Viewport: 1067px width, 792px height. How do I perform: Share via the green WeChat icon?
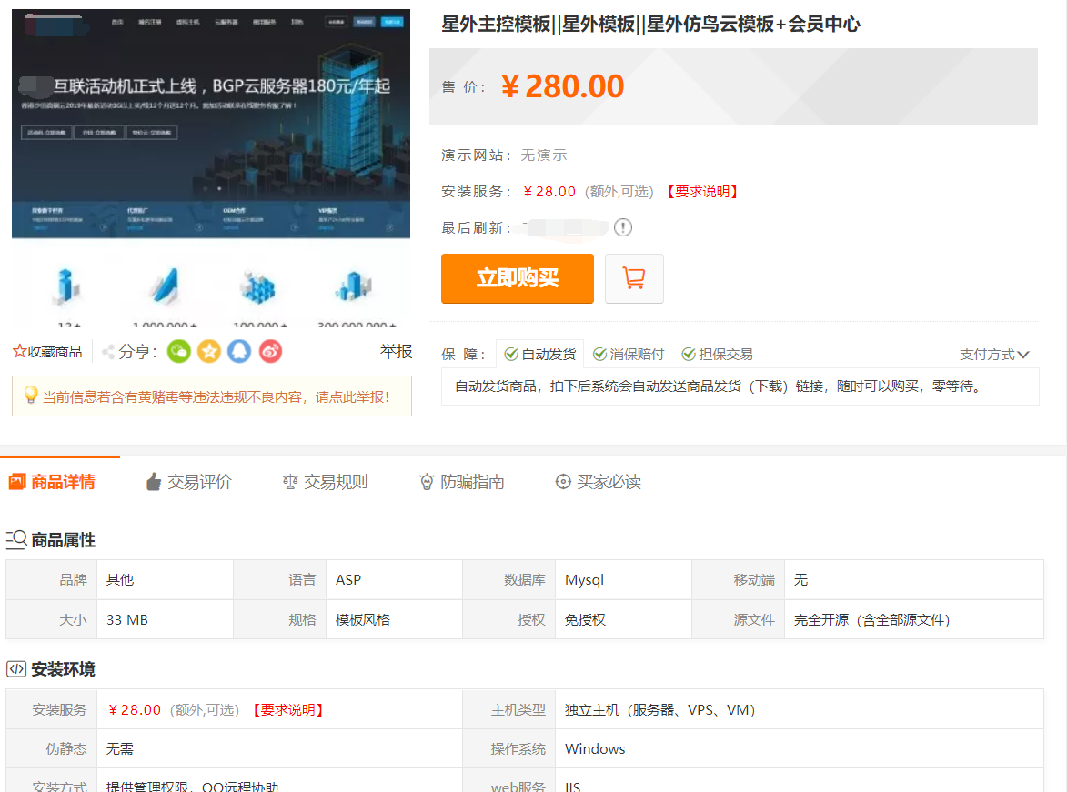[179, 351]
